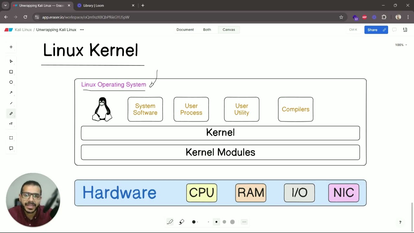Select the medium gray stroke size

[x=224, y=222]
